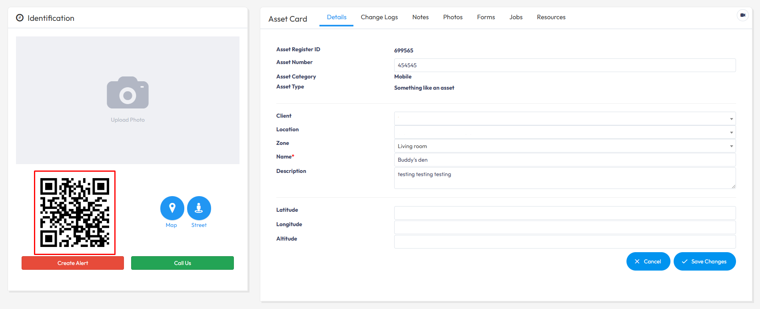The height and width of the screenshot is (309, 760).
Task: Click the green Call Us button
Action: pos(182,263)
